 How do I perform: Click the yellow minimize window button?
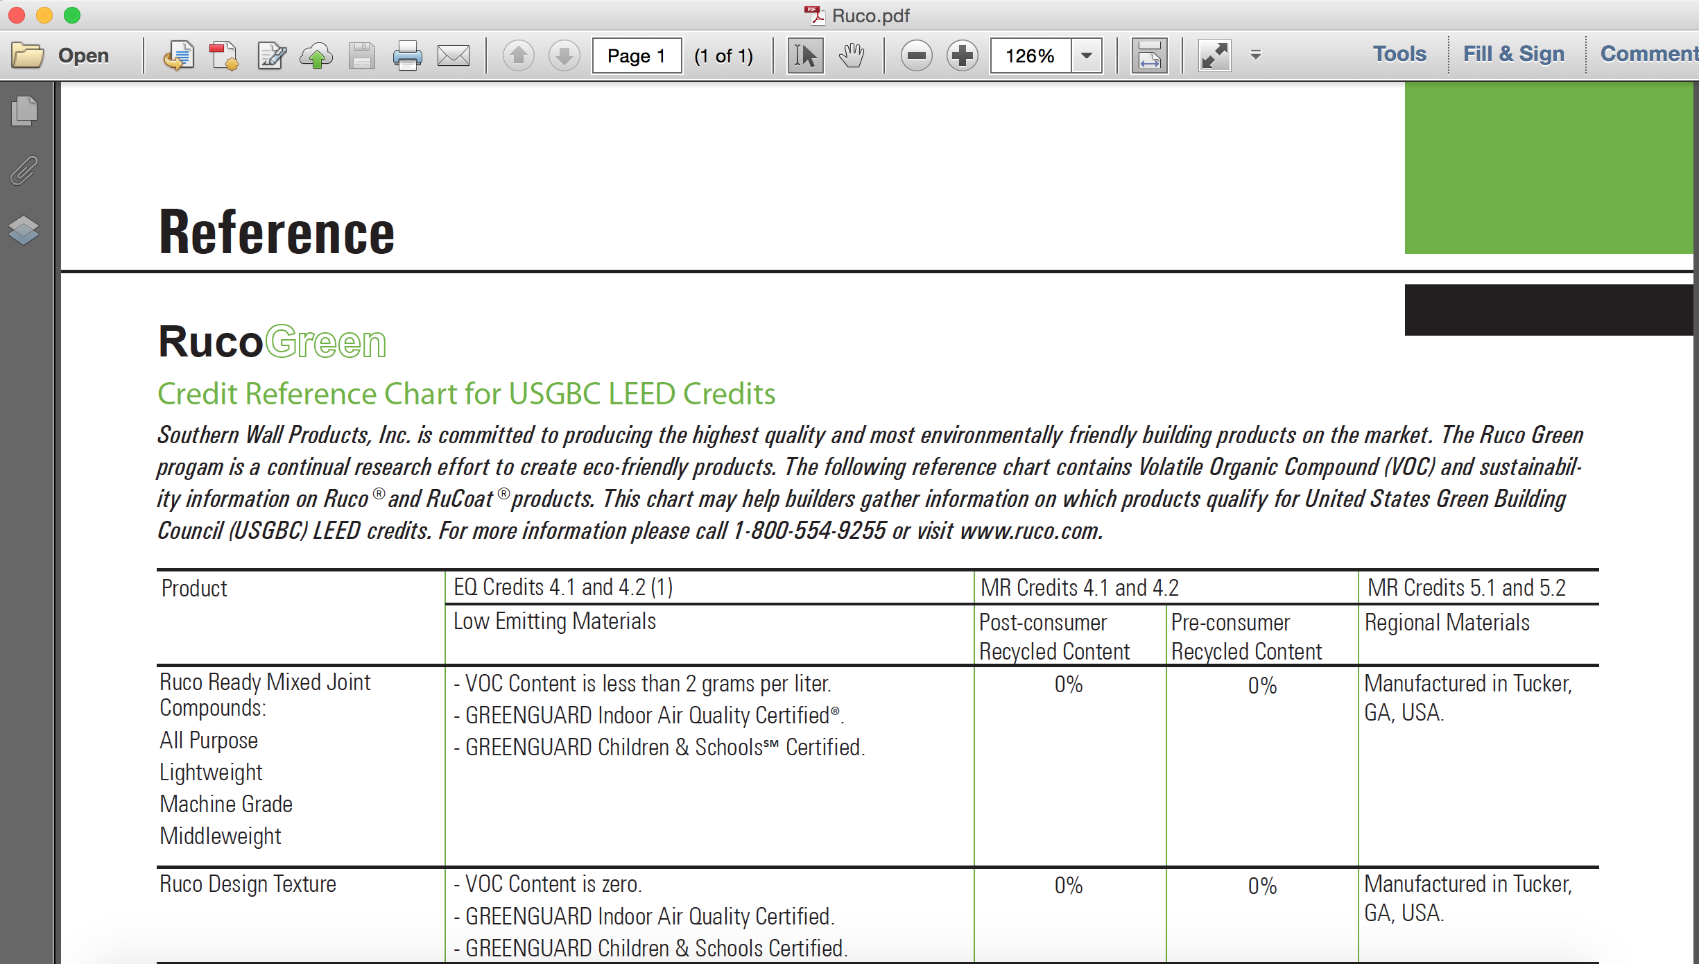(x=44, y=15)
